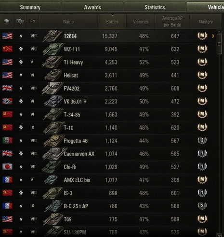Open the Awards tab
The image size is (224, 237).
92,7
